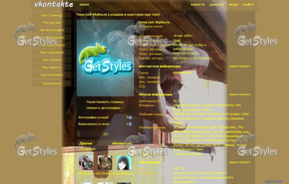
Task: Click Изменить фотографию link
Action: pyautogui.click(x=103, y=108)
